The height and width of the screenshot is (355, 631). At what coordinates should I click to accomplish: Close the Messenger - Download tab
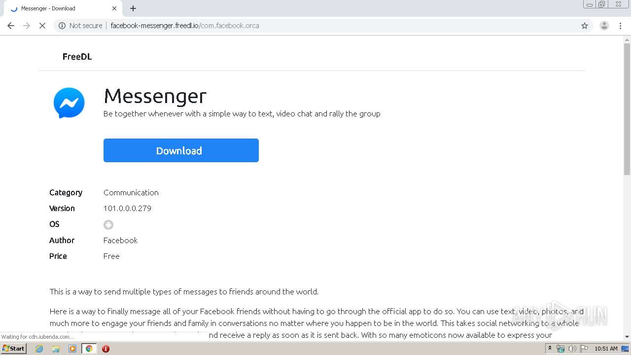click(x=114, y=8)
